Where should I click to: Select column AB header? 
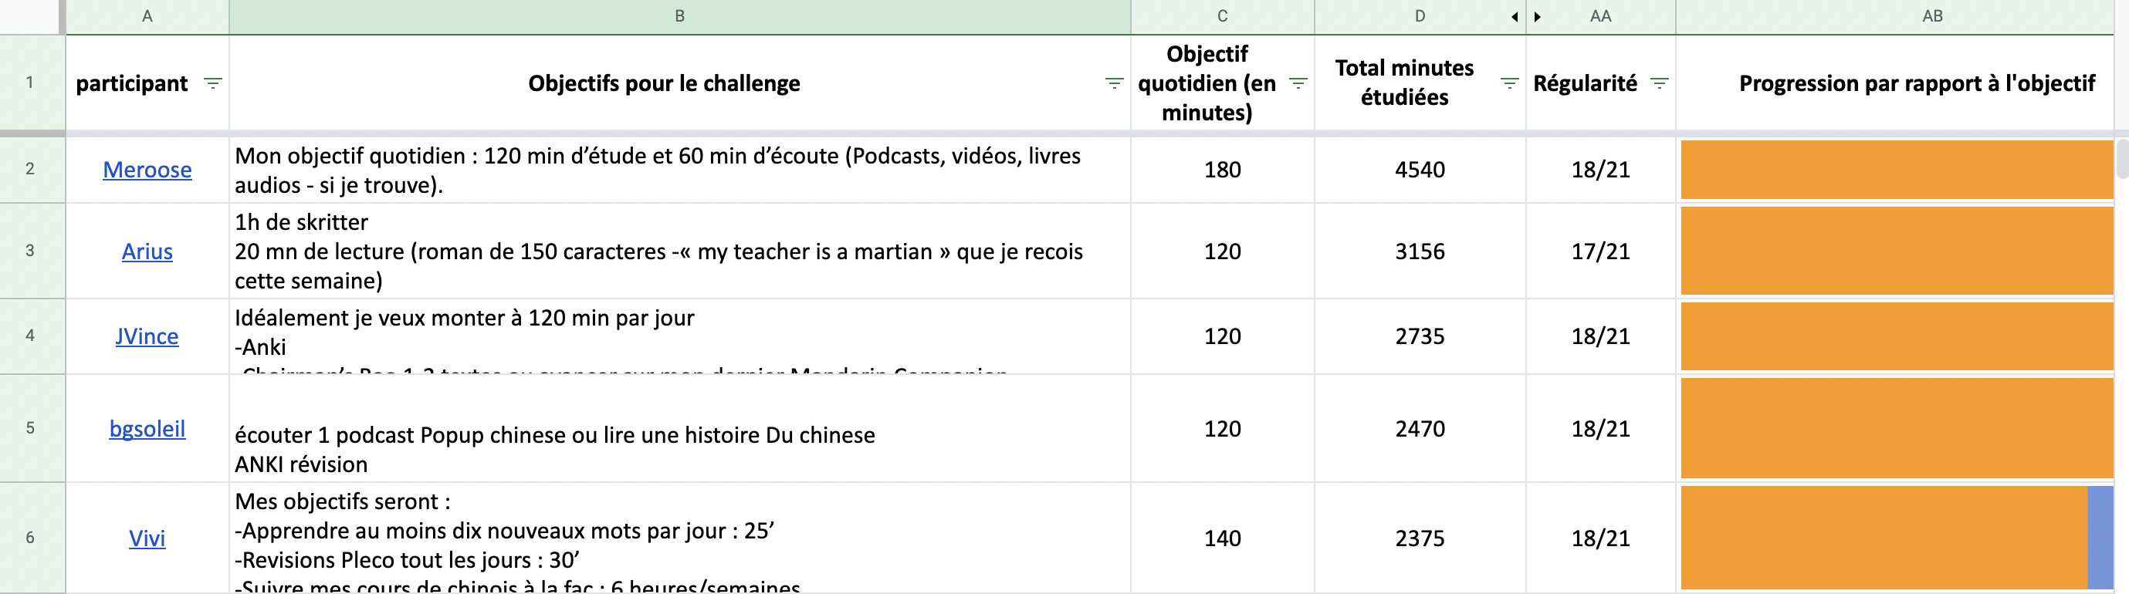(x=1932, y=16)
